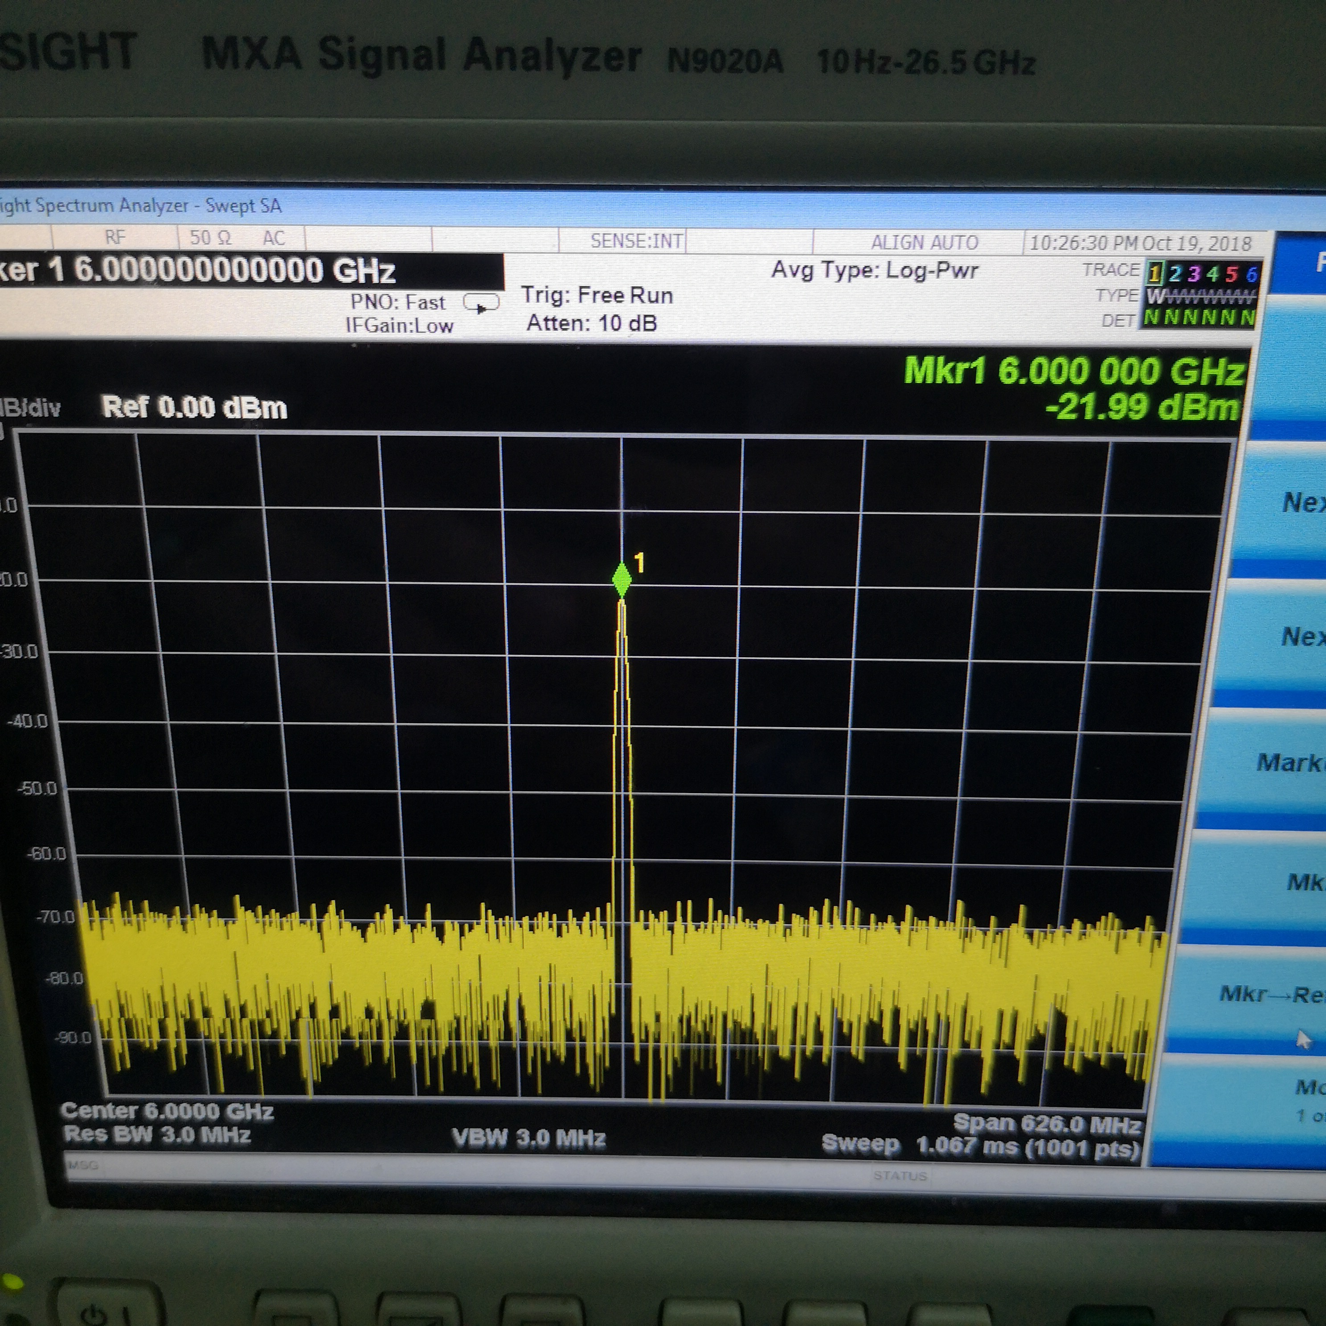
Task: Click the AC coupling indicator
Action: pyautogui.click(x=273, y=238)
